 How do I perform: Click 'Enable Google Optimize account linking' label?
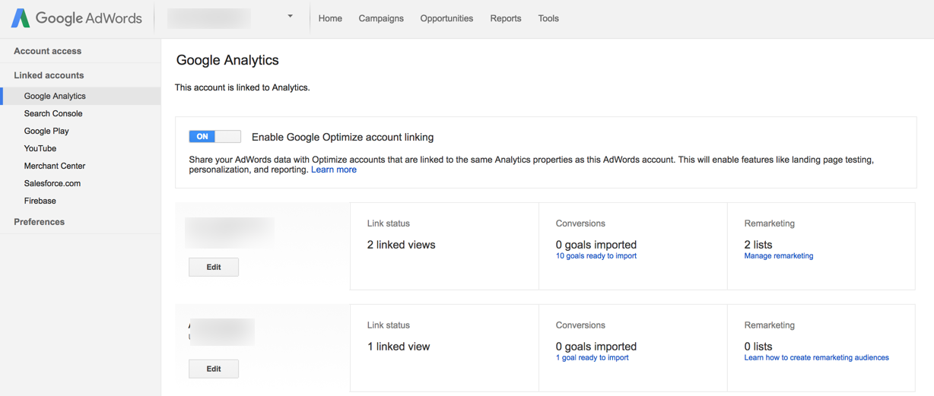click(342, 138)
